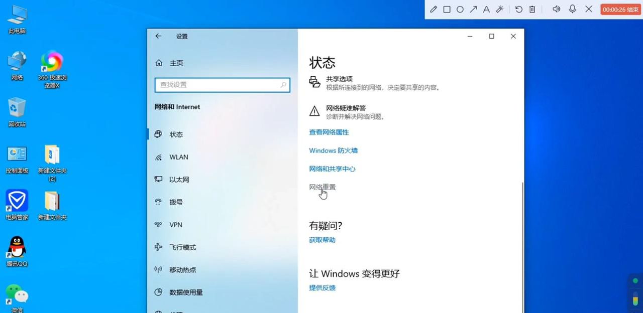Click the 查找设置 search field

point(223,85)
